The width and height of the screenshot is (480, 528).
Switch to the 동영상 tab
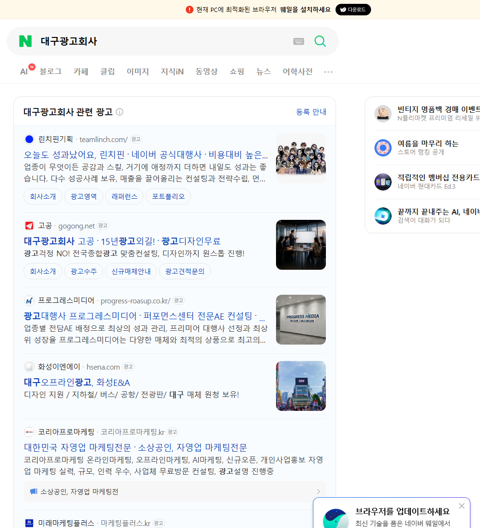[206, 72]
